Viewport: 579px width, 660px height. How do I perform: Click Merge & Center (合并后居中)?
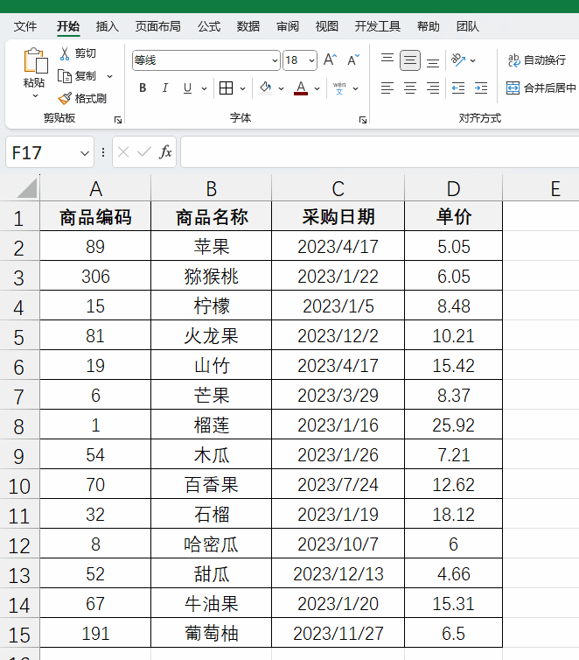point(541,88)
